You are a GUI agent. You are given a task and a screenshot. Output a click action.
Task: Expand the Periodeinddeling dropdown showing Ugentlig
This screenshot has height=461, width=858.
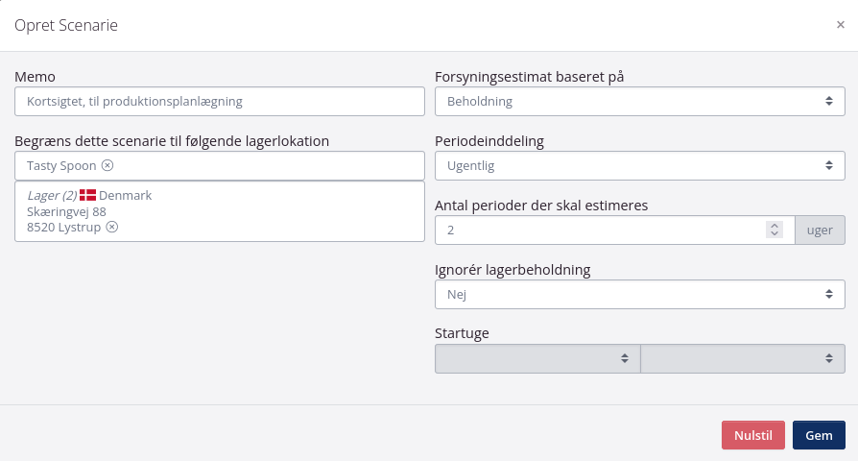[639, 165]
